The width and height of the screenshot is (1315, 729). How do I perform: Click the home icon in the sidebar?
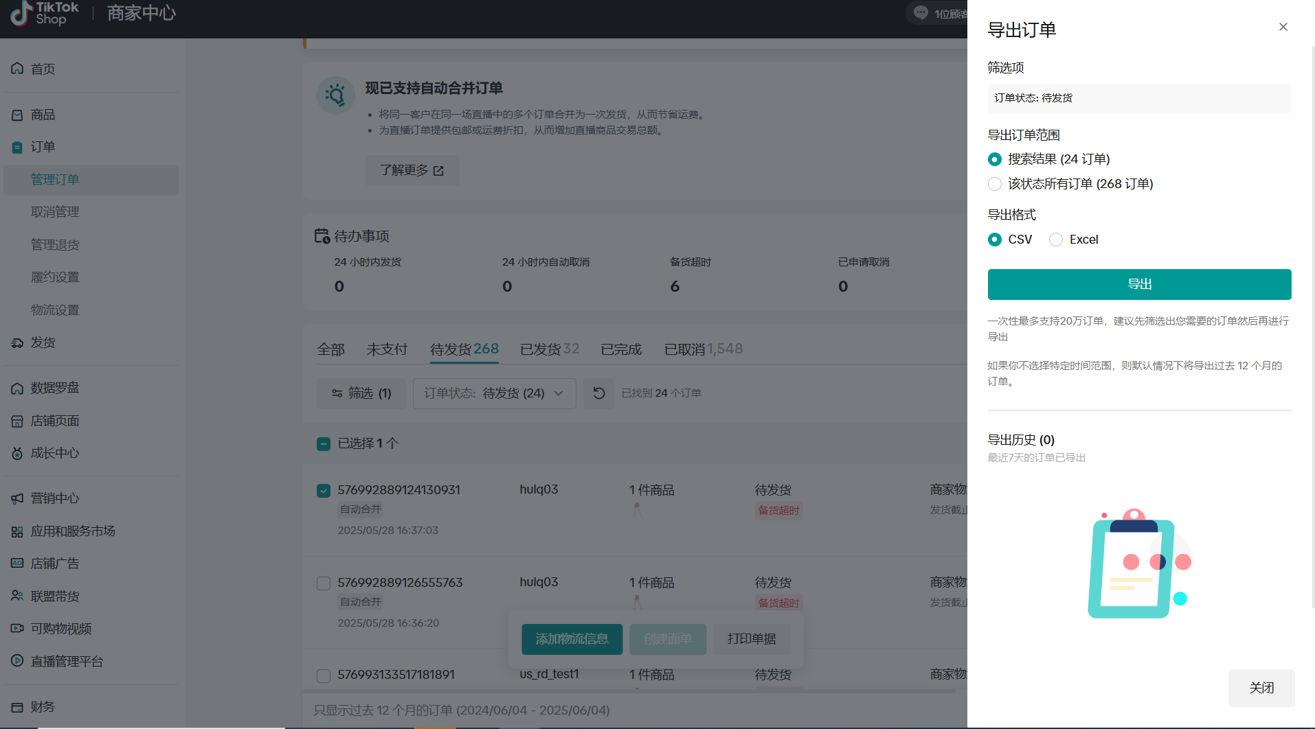[17, 69]
